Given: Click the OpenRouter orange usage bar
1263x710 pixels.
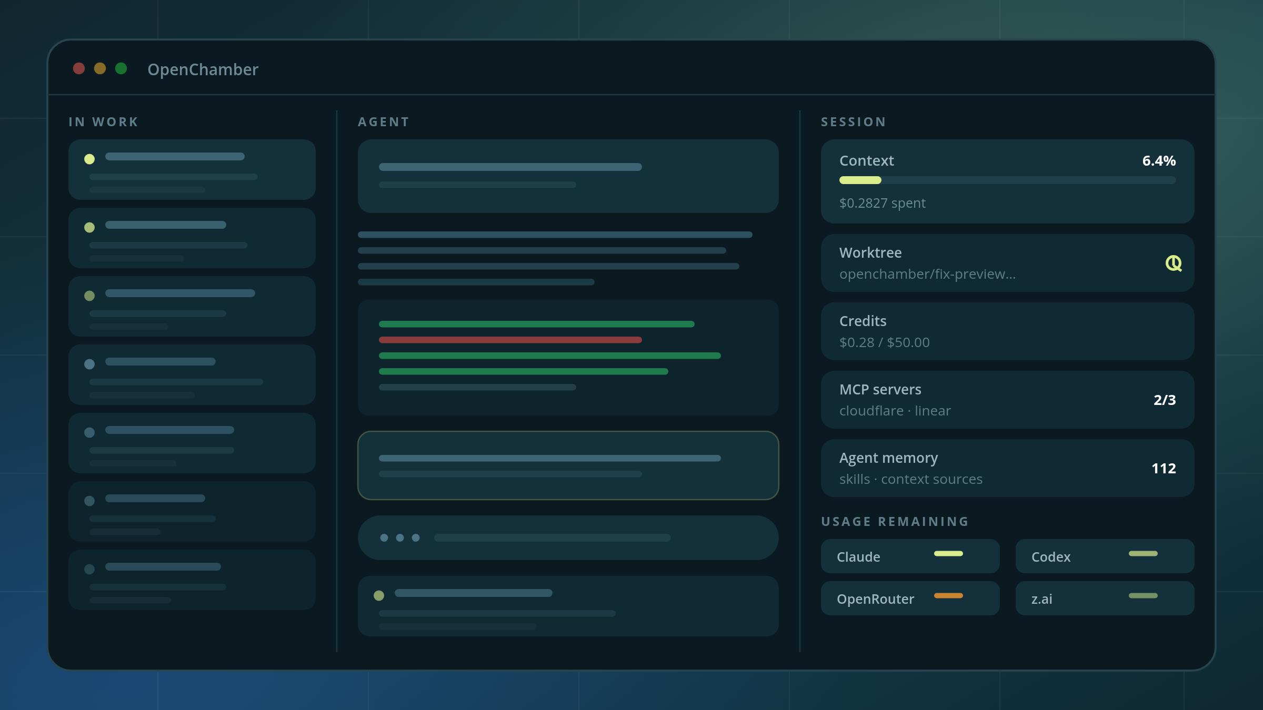Looking at the screenshot, I should tap(948, 595).
